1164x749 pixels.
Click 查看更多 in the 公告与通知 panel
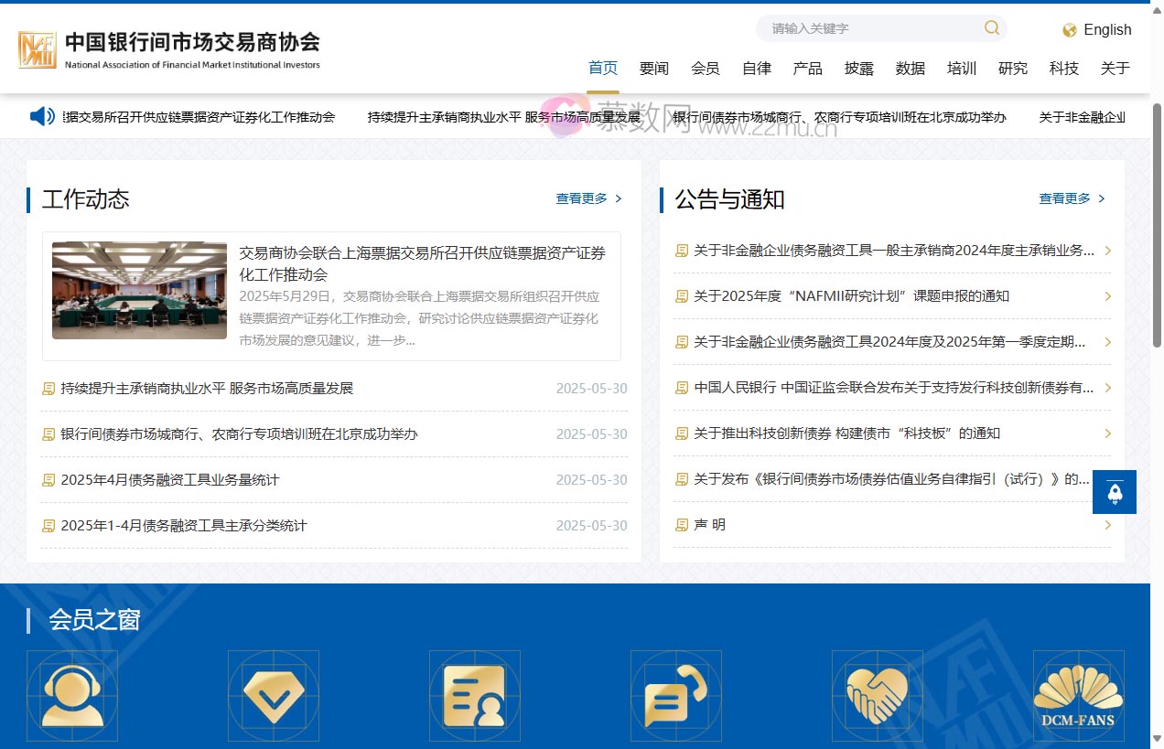pyautogui.click(x=1063, y=198)
